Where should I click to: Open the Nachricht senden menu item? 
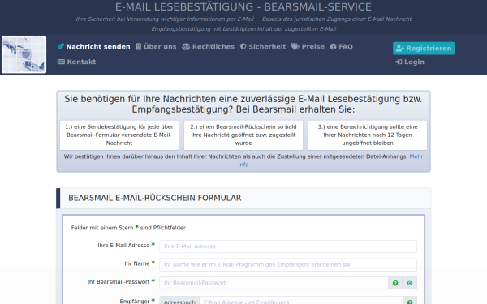point(94,46)
